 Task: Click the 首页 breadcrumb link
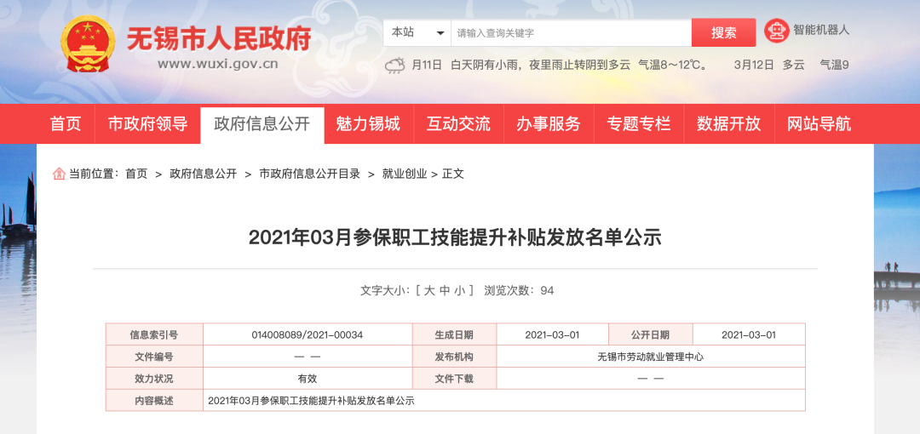[136, 174]
